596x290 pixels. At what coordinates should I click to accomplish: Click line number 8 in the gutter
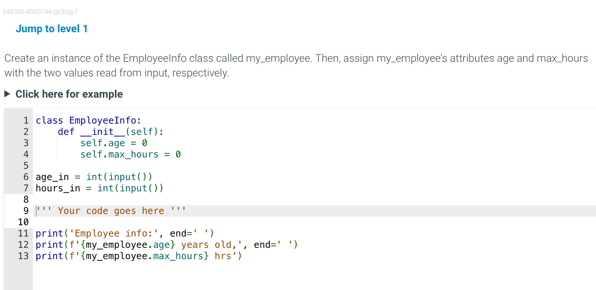click(26, 200)
